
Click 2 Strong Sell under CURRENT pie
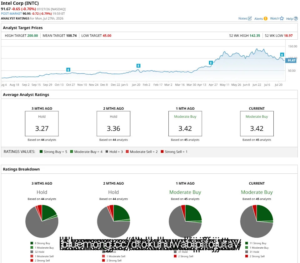point(255,256)
